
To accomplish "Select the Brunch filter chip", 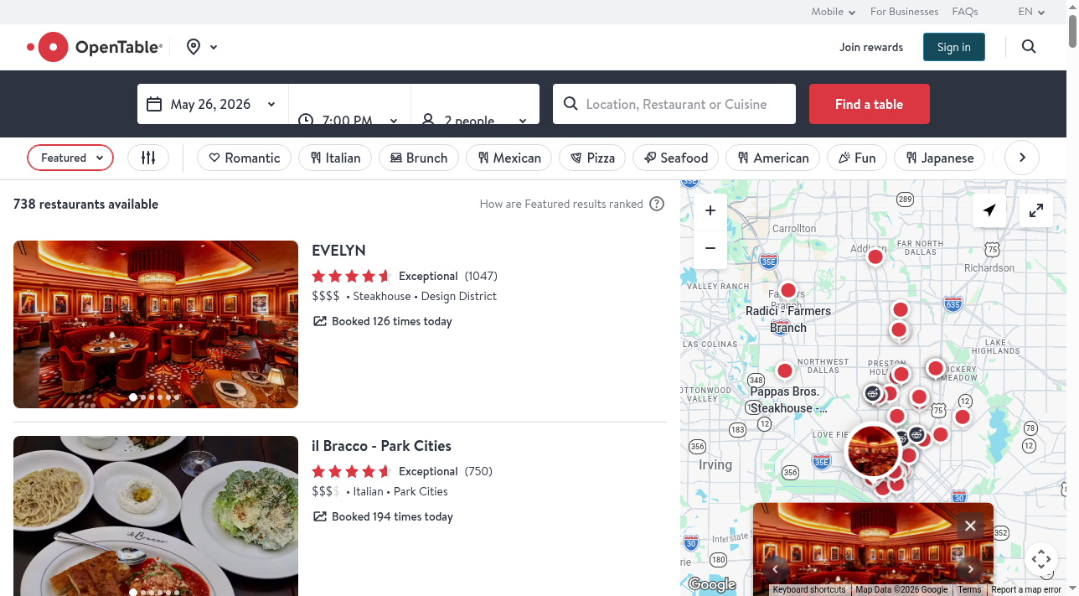I will pos(419,158).
